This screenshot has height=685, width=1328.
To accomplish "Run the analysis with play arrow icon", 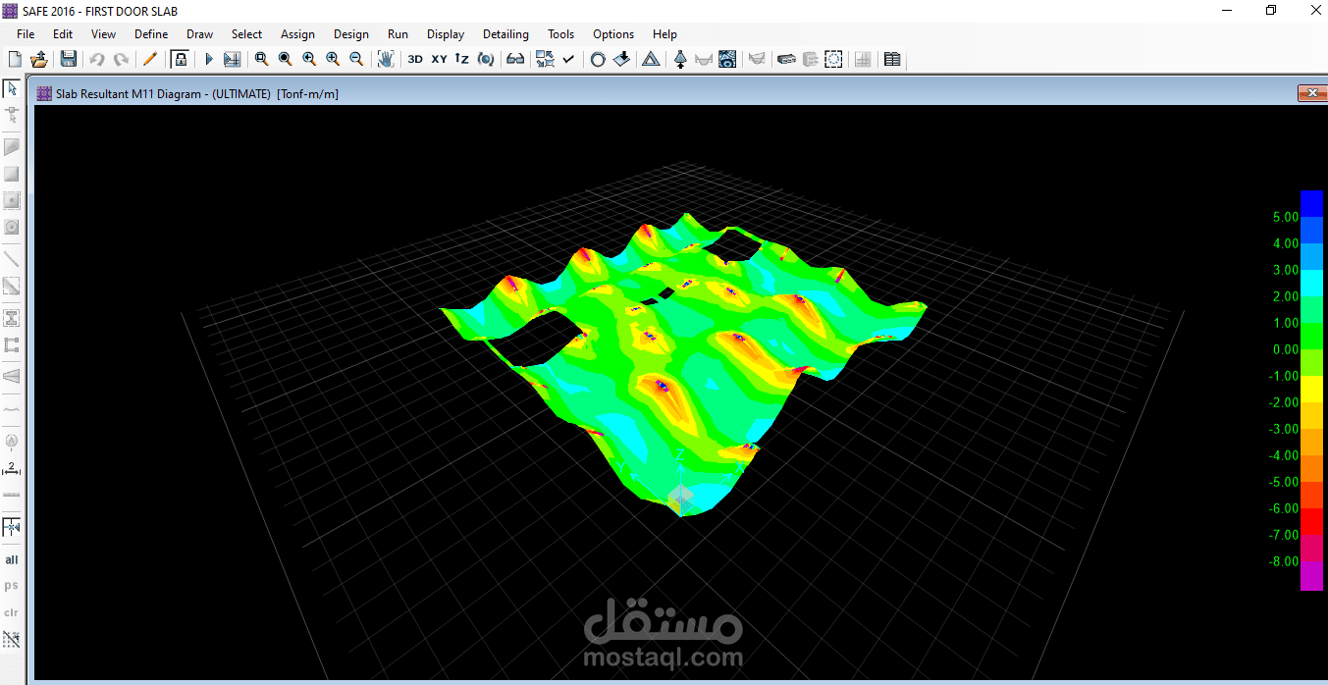I will (x=208, y=59).
